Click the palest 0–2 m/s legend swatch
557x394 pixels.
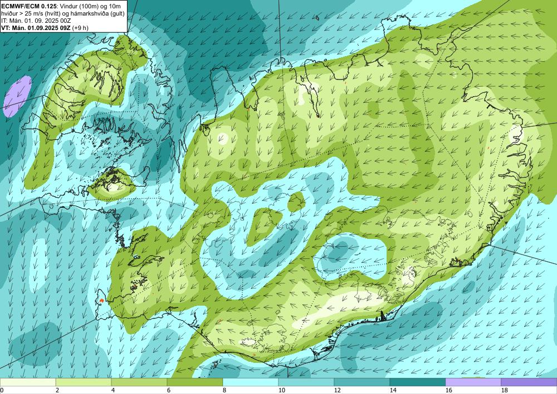[28, 382]
